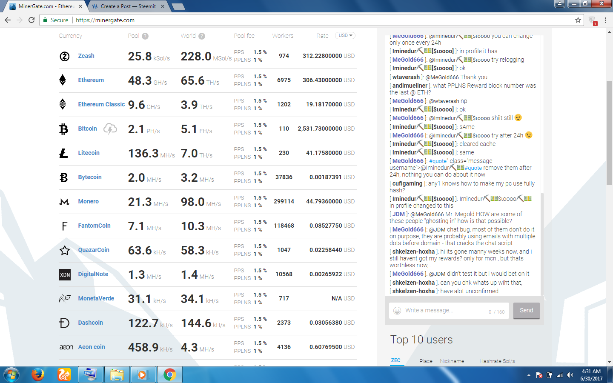This screenshot has height=383, width=613.
Task: Click the World column help icon
Action: point(202,36)
